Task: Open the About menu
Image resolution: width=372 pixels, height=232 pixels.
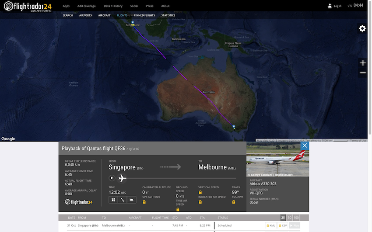Action: (x=165, y=6)
